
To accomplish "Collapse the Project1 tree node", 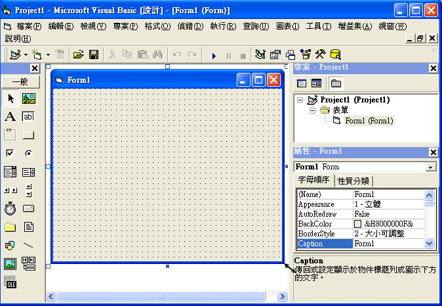I will coord(300,100).
